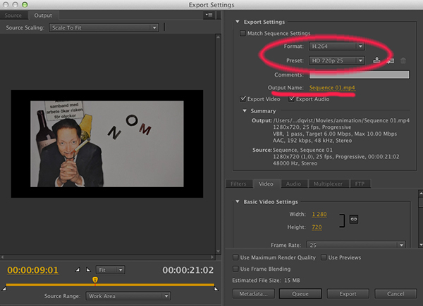Image resolution: width=423 pixels, height=306 pixels.
Task: Click the Comments input field
Action: tap(359, 75)
